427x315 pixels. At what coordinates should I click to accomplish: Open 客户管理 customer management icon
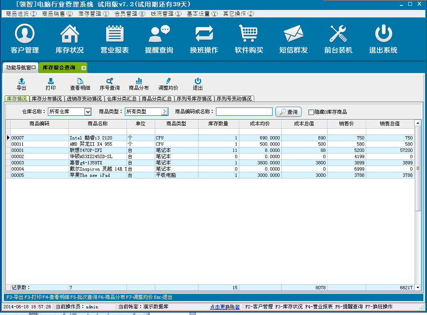pos(25,34)
